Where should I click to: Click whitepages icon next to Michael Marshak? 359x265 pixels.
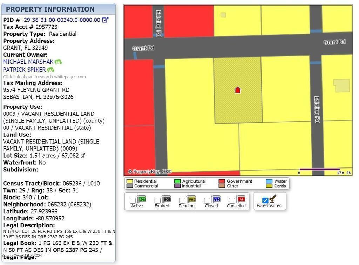pyautogui.click(x=58, y=62)
